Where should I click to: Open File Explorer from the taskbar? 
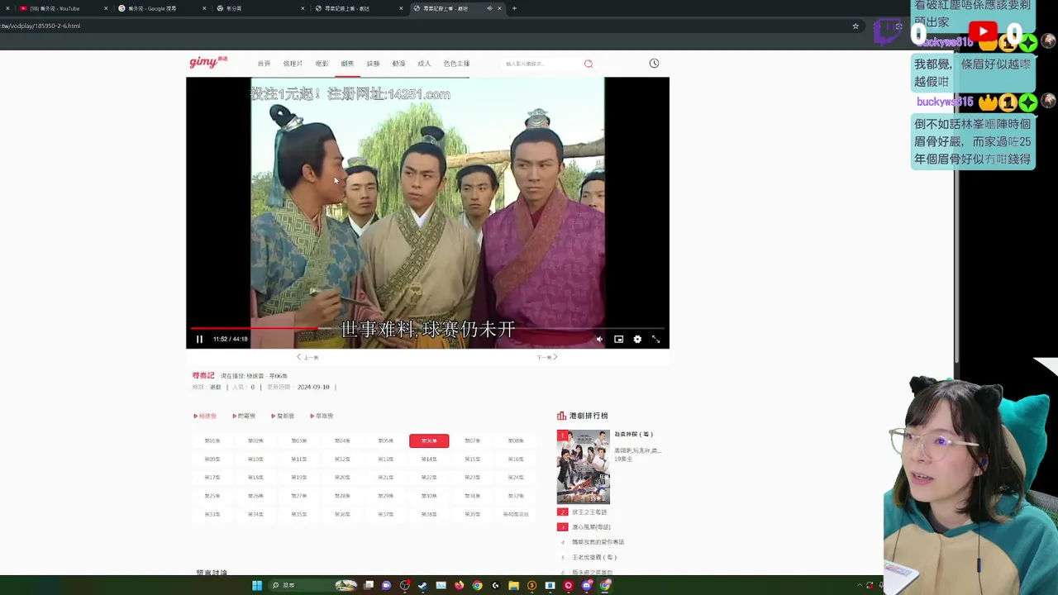(513, 585)
